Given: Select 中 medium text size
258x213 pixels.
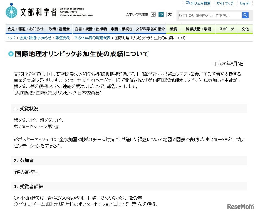Looking at the screenshot, I should 161,14.
